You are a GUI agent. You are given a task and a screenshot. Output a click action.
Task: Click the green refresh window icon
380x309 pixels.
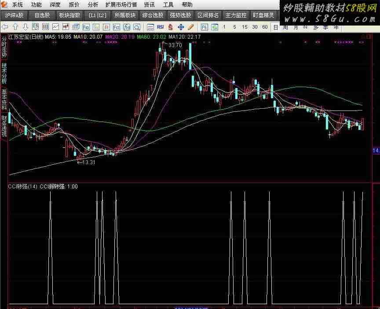215,27
